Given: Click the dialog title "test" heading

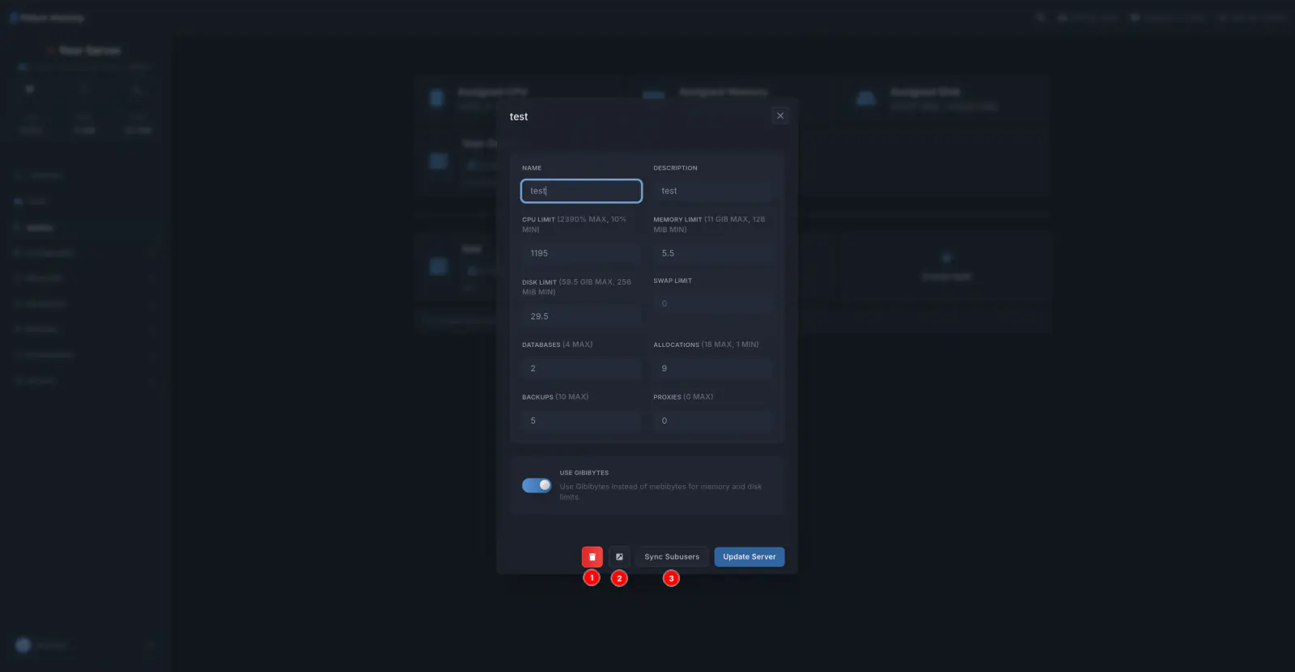Looking at the screenshot, I should (519, 117).
